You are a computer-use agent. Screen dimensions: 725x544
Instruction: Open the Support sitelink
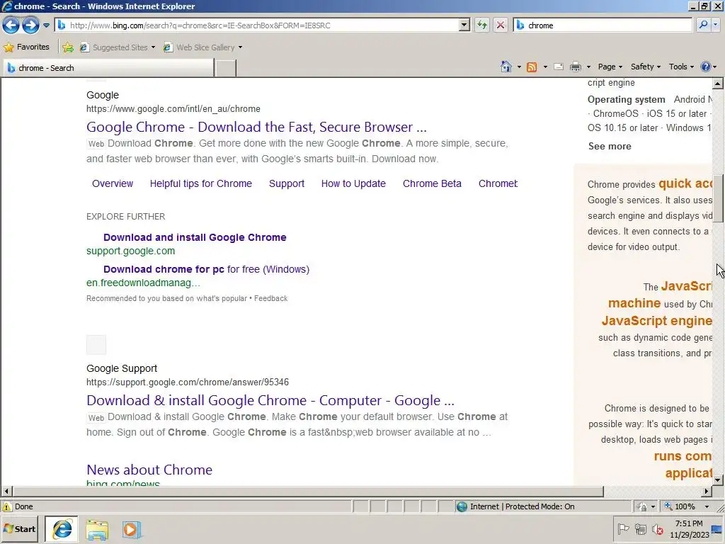pyautogui.click(x=287, y=183)
